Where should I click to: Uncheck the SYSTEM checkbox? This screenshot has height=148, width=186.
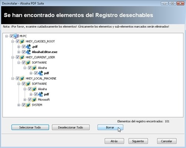tap(24, 105)
